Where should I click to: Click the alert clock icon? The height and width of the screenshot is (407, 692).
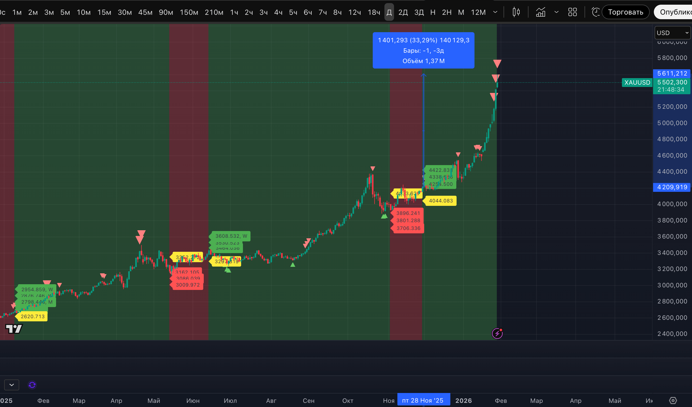click(595, 12)
